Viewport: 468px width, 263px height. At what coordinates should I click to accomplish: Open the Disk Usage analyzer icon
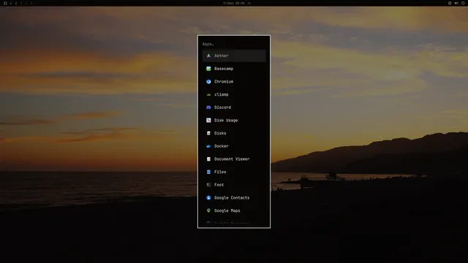click(208, 120)
